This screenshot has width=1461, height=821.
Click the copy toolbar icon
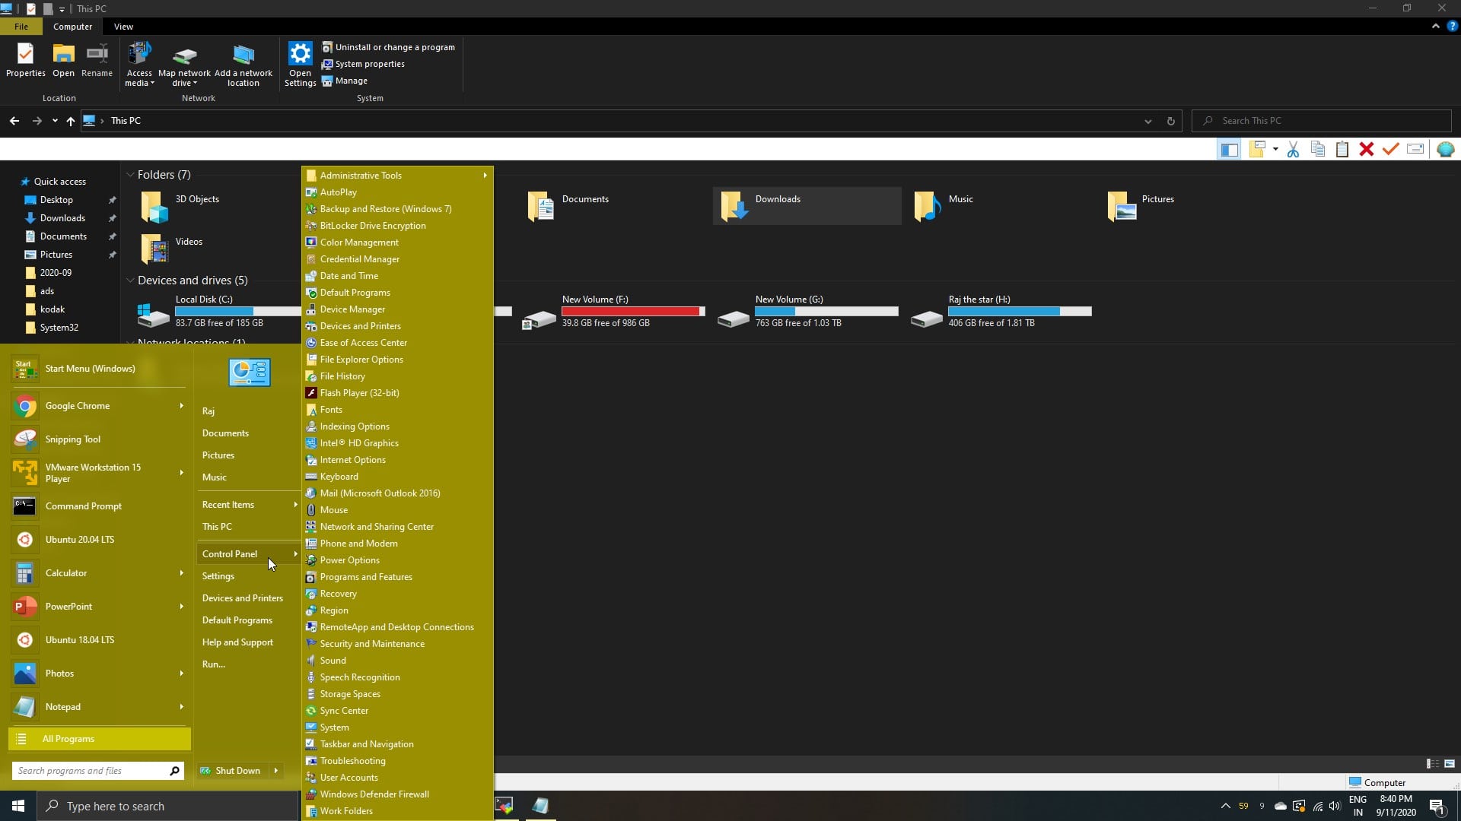coord(1318,150)
